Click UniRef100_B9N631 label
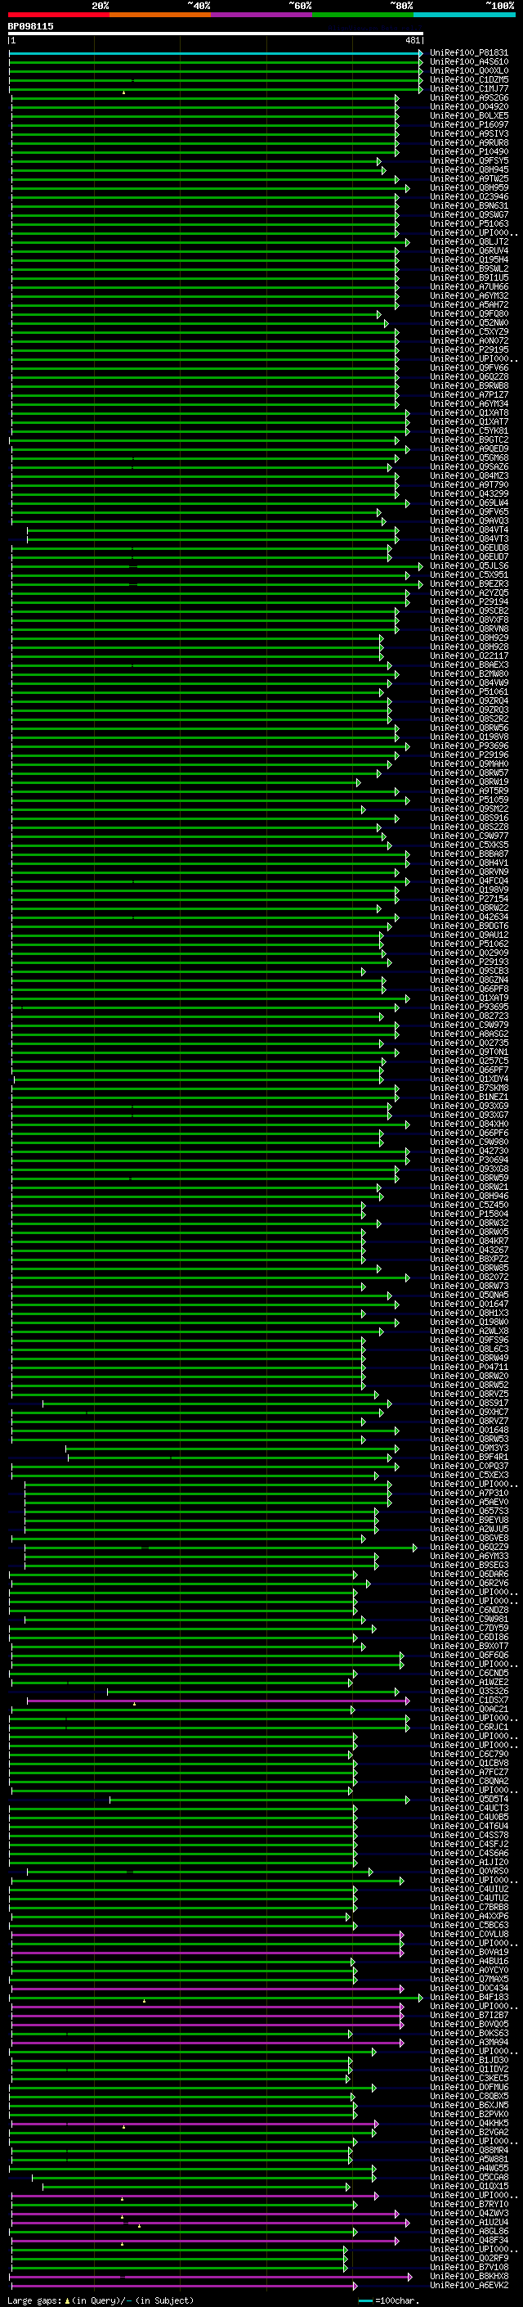 [x=469, y=206]
